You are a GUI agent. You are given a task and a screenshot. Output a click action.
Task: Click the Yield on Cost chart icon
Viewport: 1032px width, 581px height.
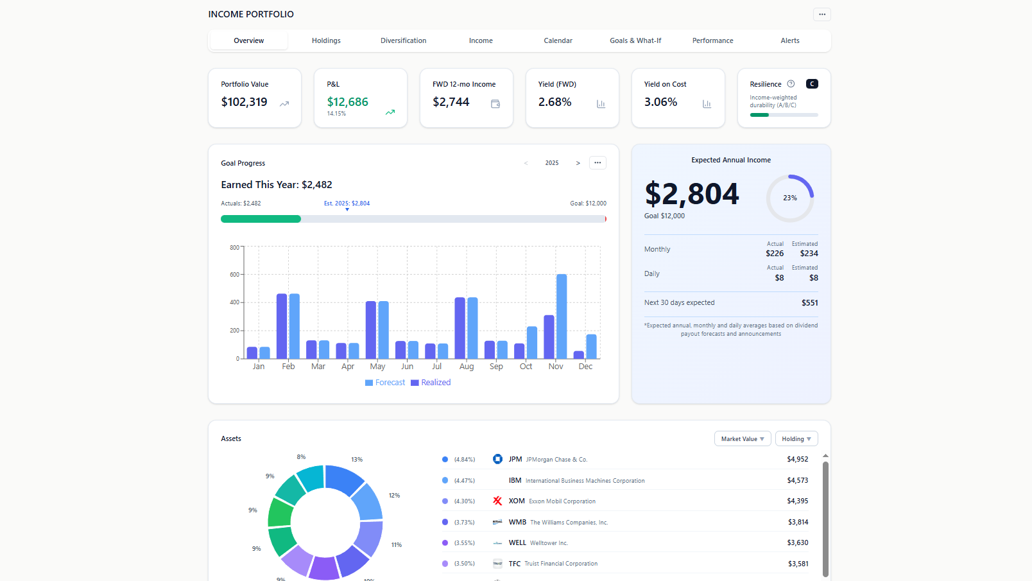707,104
